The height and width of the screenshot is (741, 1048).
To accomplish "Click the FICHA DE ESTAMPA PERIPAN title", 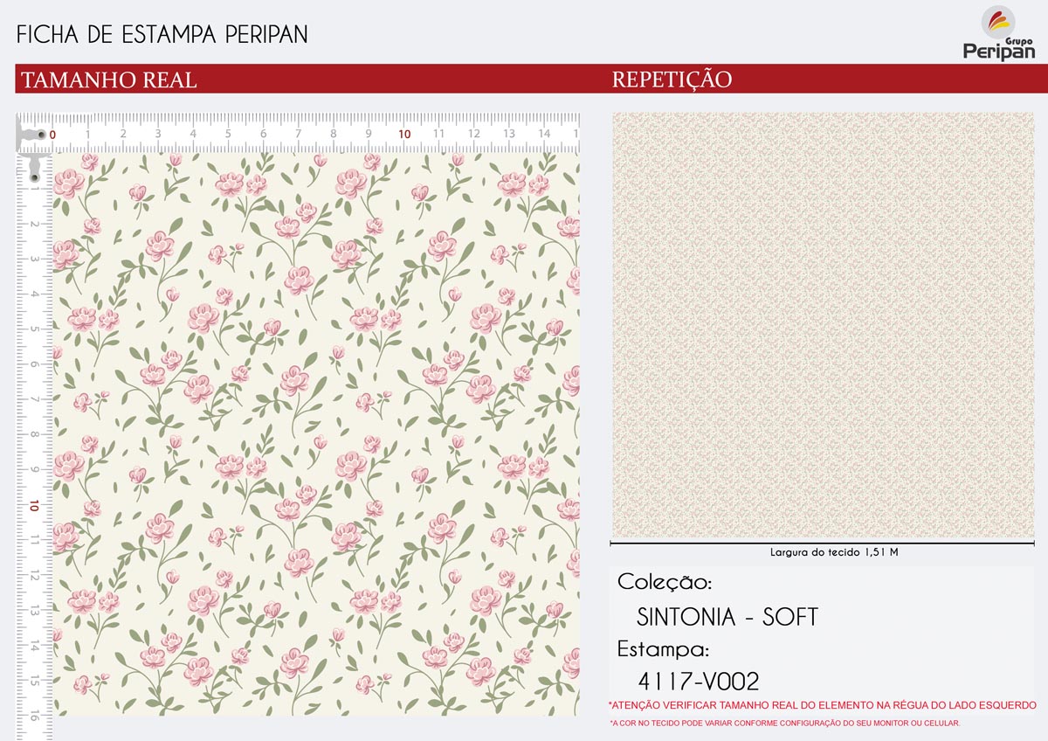I will (x=162, y=34).
